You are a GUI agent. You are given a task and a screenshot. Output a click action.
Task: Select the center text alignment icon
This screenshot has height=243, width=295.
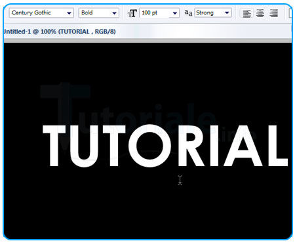pyautogui.click(x=260, y=13)
